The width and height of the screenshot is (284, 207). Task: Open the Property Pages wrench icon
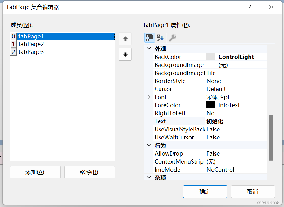[x=173, y=38]
